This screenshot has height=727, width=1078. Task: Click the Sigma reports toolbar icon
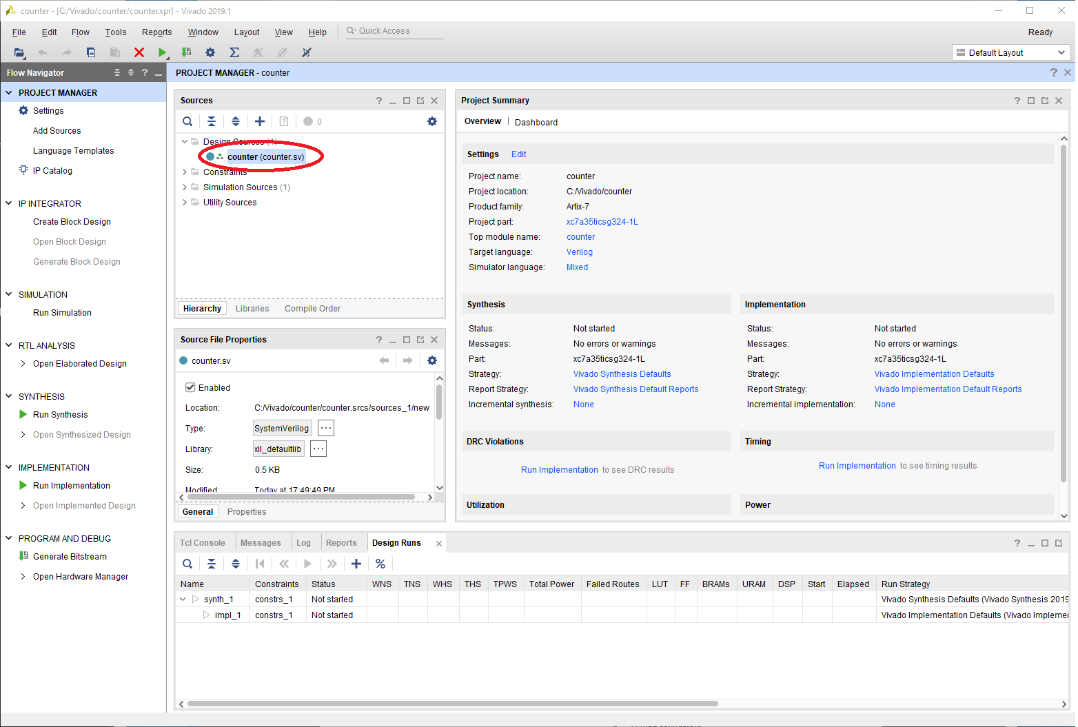pyautogui.click(x=234, y=52)
